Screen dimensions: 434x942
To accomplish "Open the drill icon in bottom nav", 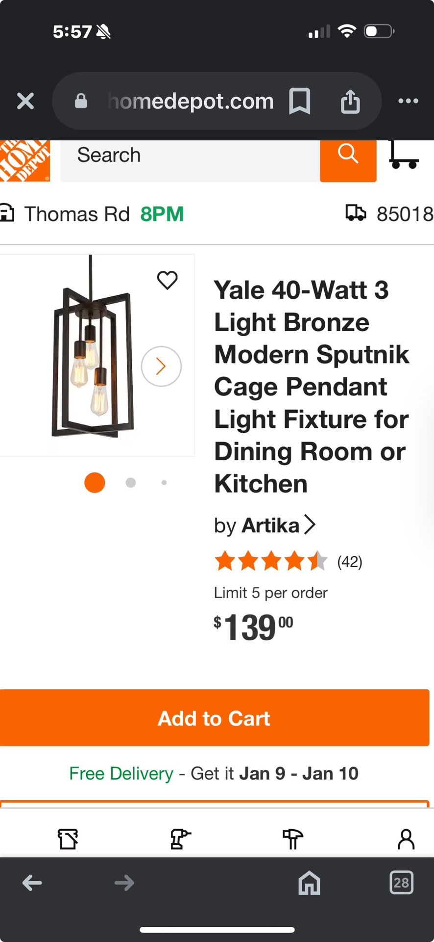I will click(180, 839).
